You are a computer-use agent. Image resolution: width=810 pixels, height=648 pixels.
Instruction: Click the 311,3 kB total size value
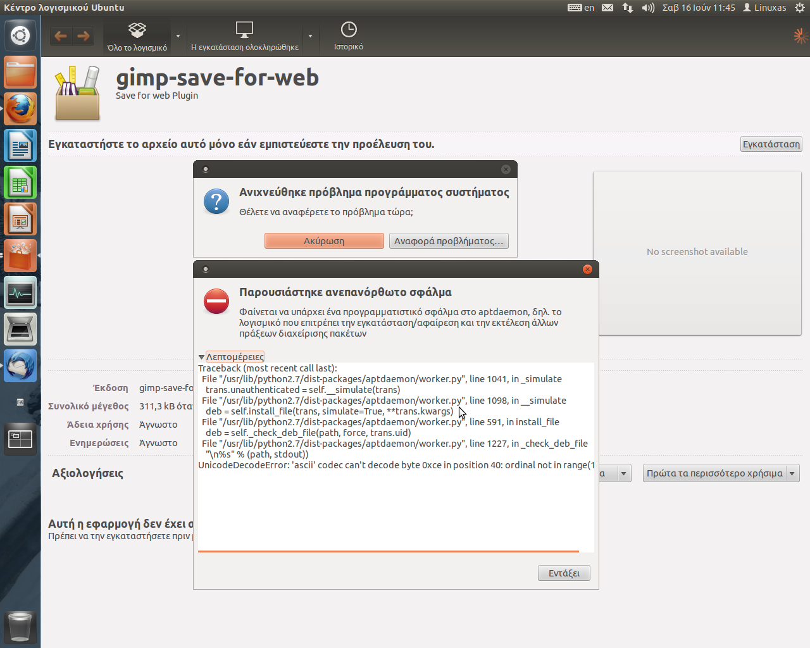(166, 406)
